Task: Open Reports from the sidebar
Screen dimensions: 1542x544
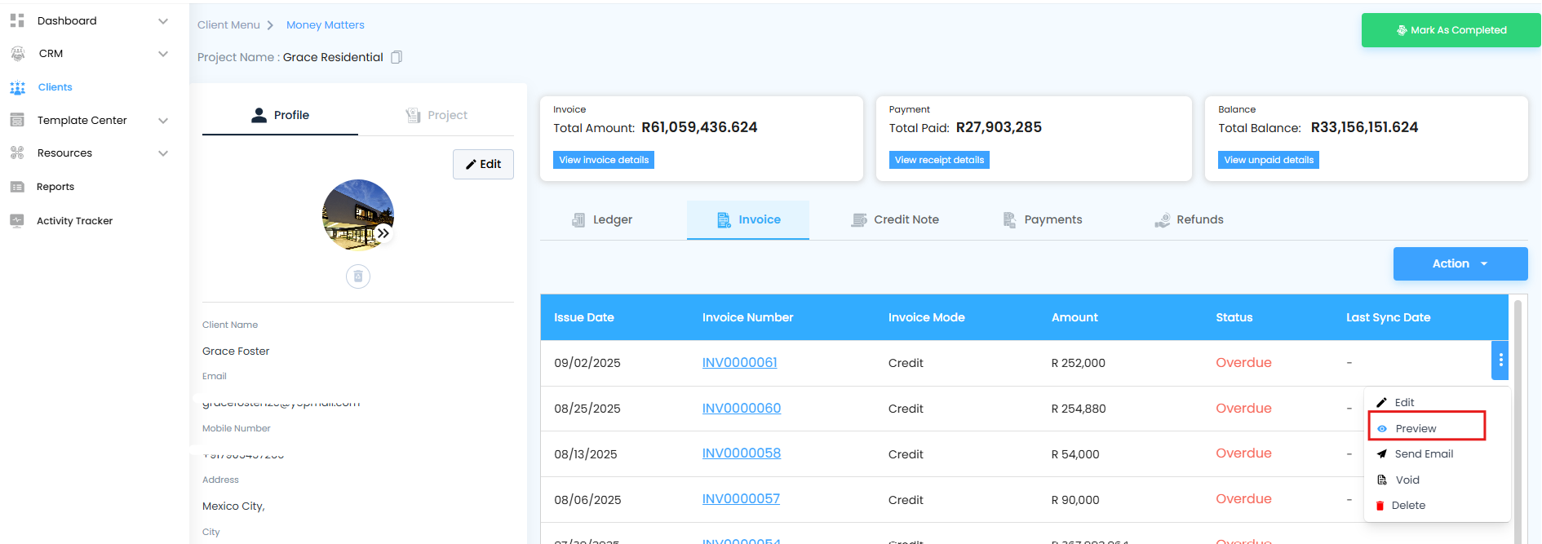Action: (x=55, y=187)
